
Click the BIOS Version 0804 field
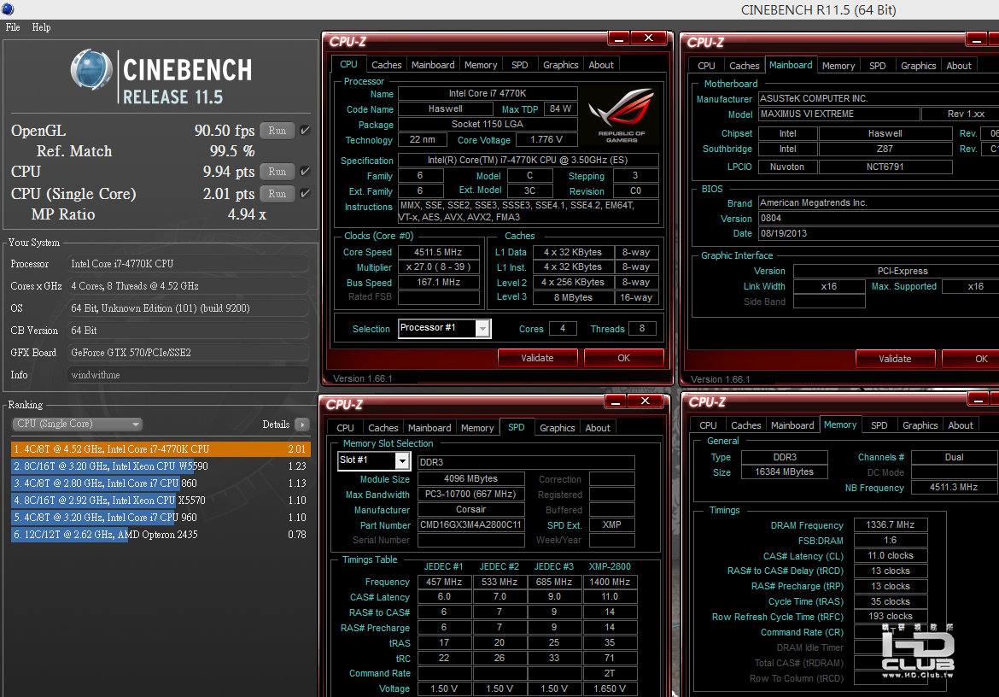(x=879, y=218)
